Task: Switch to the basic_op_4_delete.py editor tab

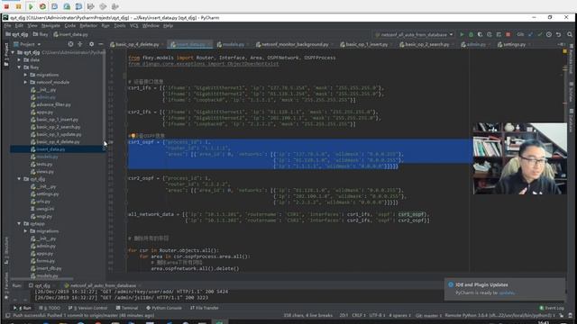Action: click(x=137, y=44)
